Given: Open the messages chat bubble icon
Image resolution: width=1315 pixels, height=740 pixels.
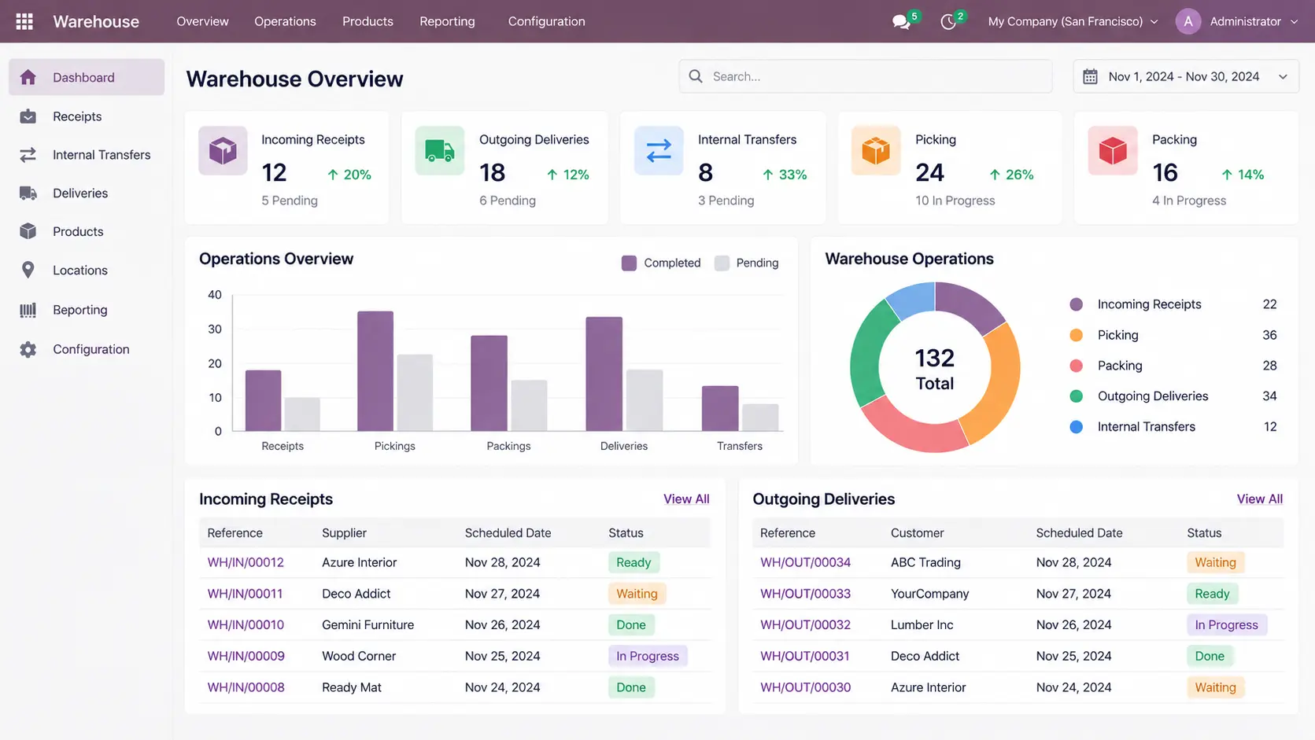Looking at the screenshot, I should [x=901, y=22].
